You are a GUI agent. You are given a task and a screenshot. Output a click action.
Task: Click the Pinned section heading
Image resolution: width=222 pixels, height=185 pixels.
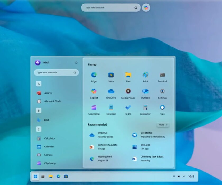(x=92, y=64)
